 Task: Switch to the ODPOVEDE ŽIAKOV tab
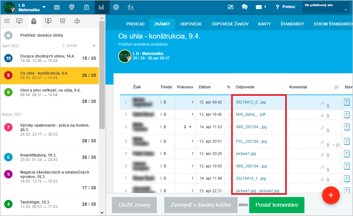tap(230, 24)
